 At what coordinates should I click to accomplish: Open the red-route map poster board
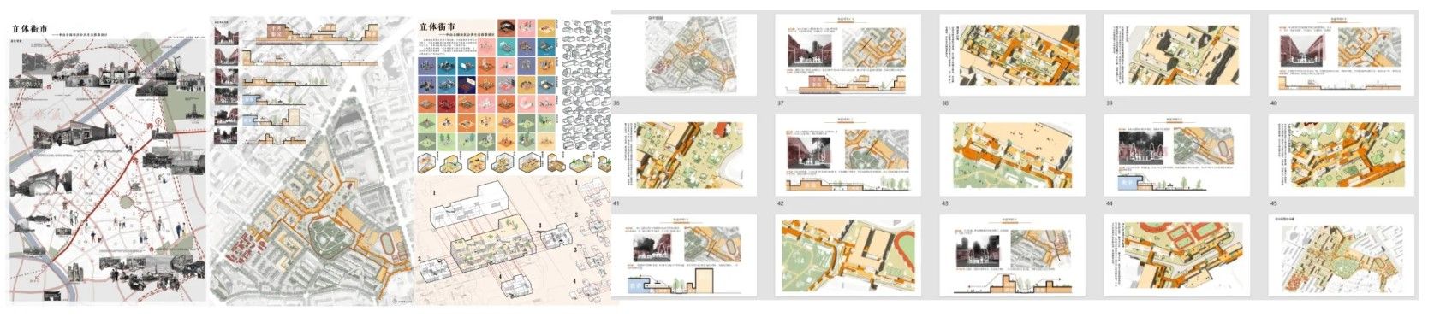107,161
